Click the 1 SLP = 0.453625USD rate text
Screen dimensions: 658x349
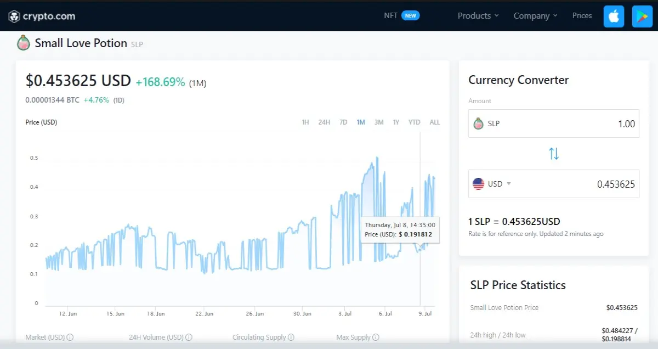coord(514,222)
